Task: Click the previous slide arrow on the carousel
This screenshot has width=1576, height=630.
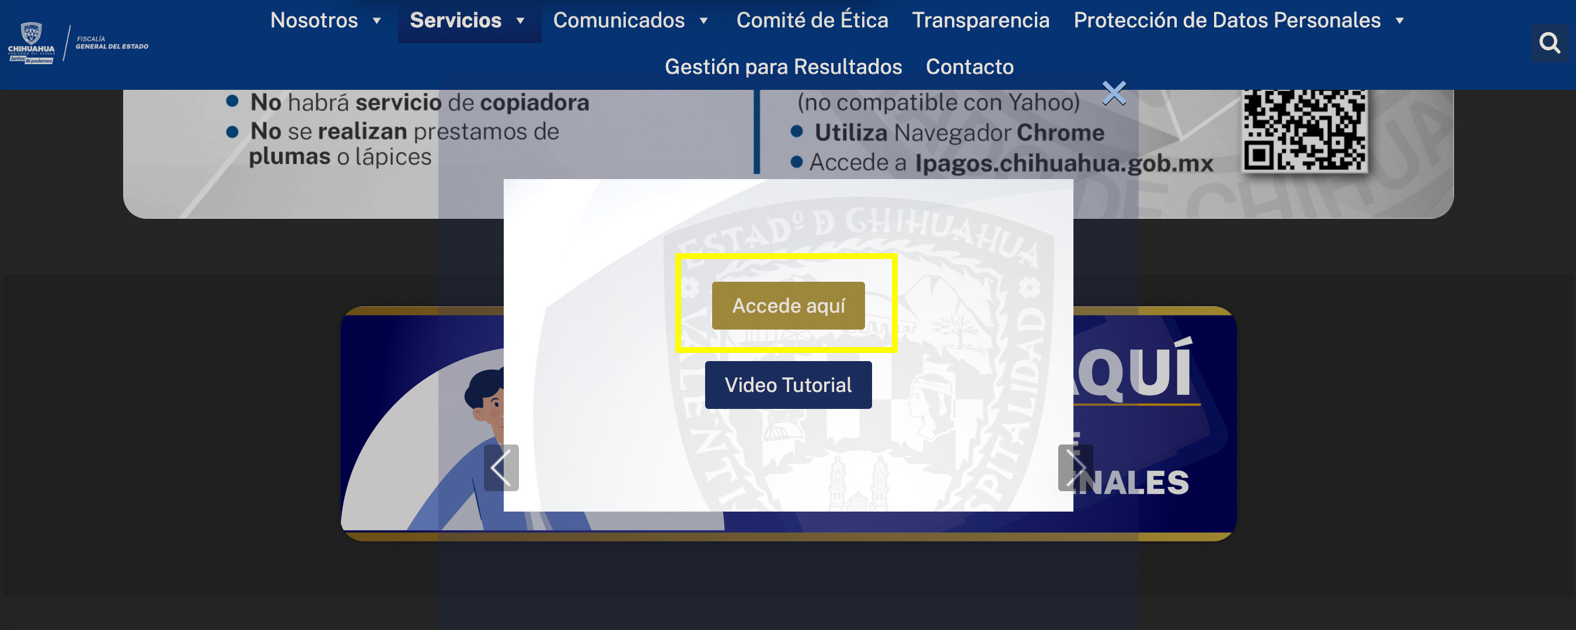Action: point(501,468)
